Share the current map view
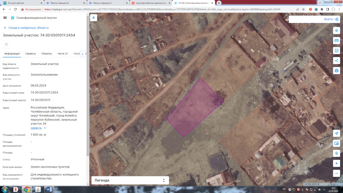343x193 pixels. tap(337, 61)
